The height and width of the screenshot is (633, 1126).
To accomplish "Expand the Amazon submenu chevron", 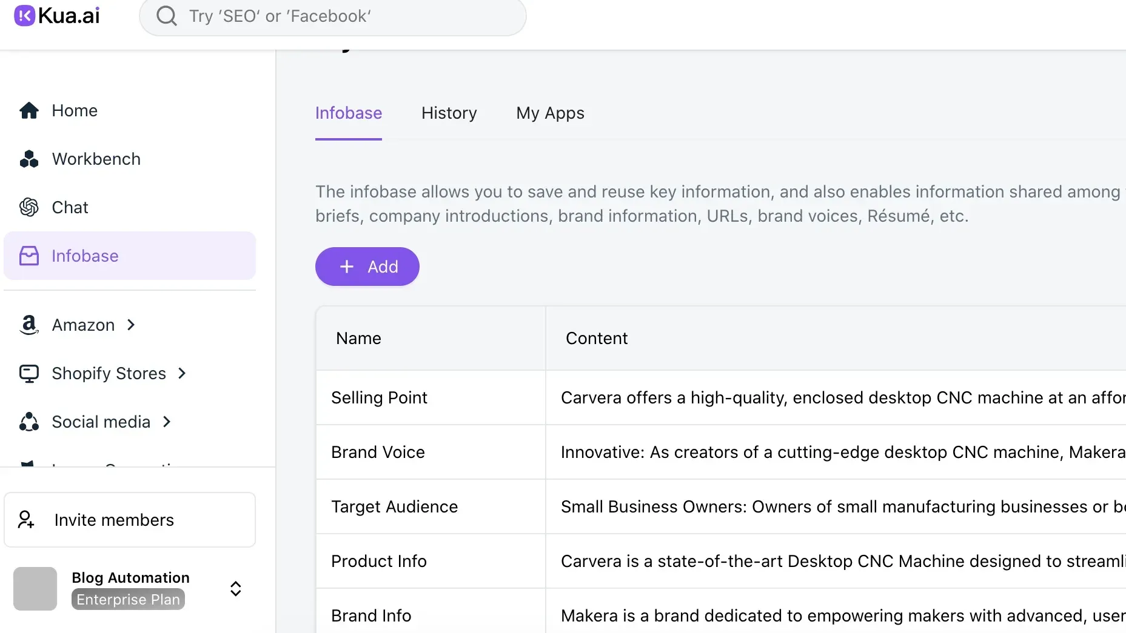I will click(131, 325).
